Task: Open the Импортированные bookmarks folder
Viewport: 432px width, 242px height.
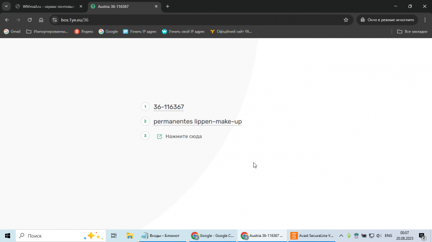Action: coord(47,31)
